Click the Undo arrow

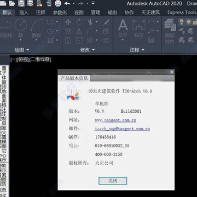pyautogui.click(x=67, y=3)
